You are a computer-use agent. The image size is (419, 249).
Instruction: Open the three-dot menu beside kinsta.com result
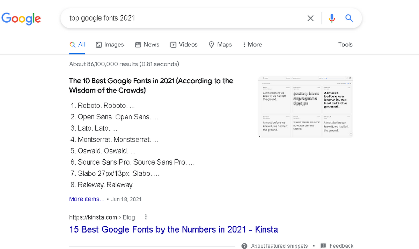[146, 217]
